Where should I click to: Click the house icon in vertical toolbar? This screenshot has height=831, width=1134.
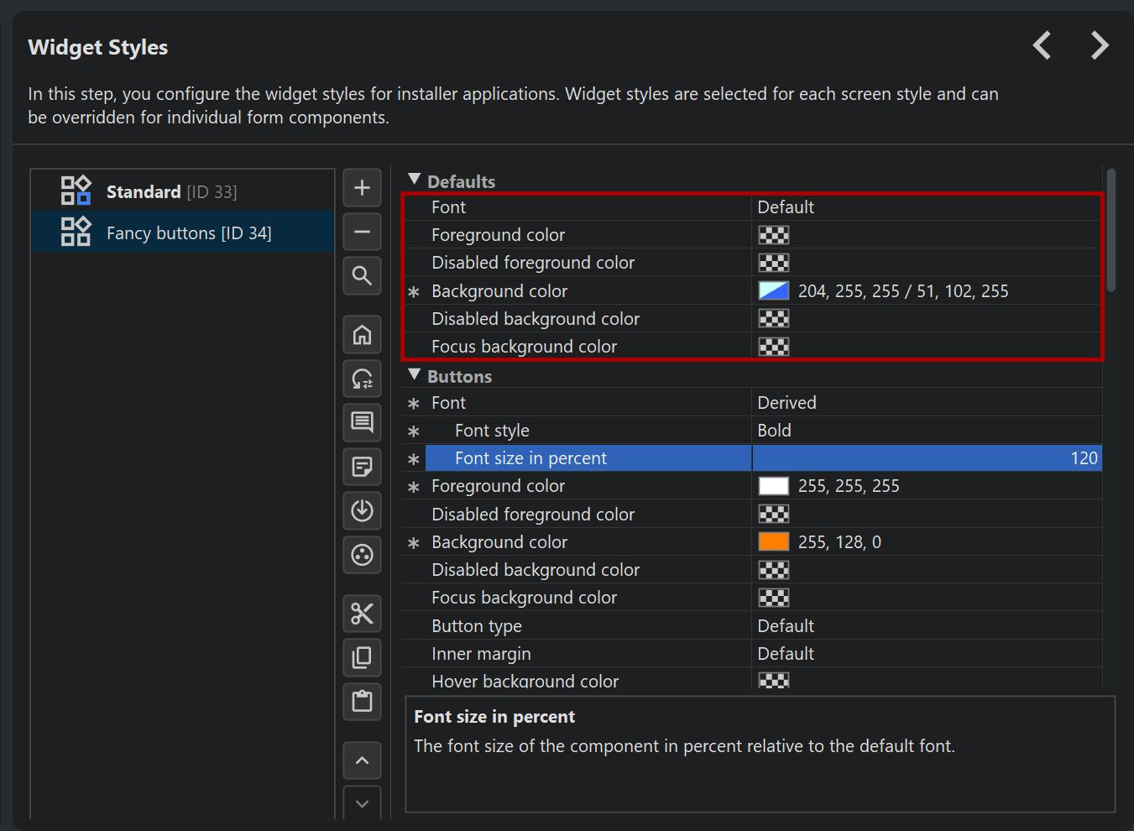(x=362, y=335)
